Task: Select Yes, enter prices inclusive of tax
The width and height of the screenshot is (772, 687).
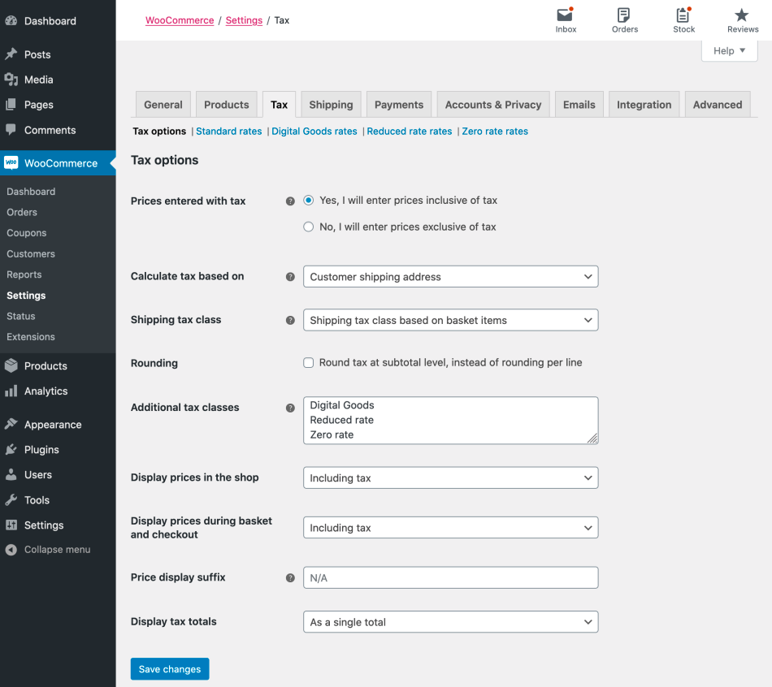Action: (308, 201)
